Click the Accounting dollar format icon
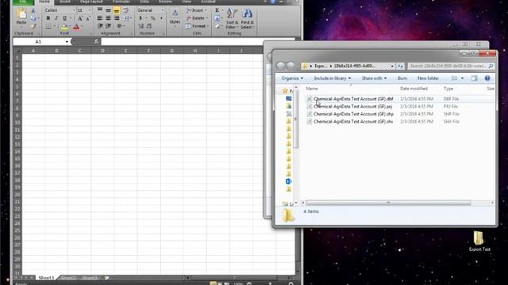Image resolution: width=508 pixels, height=285 pixels. pyautogui.click(x=141, y=18)
